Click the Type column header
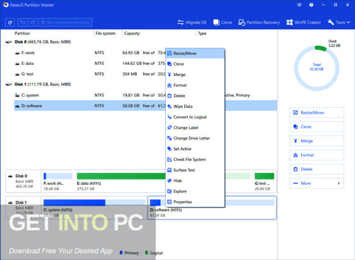The width and height of the screenshot is (355, 260). pos(202,33)
